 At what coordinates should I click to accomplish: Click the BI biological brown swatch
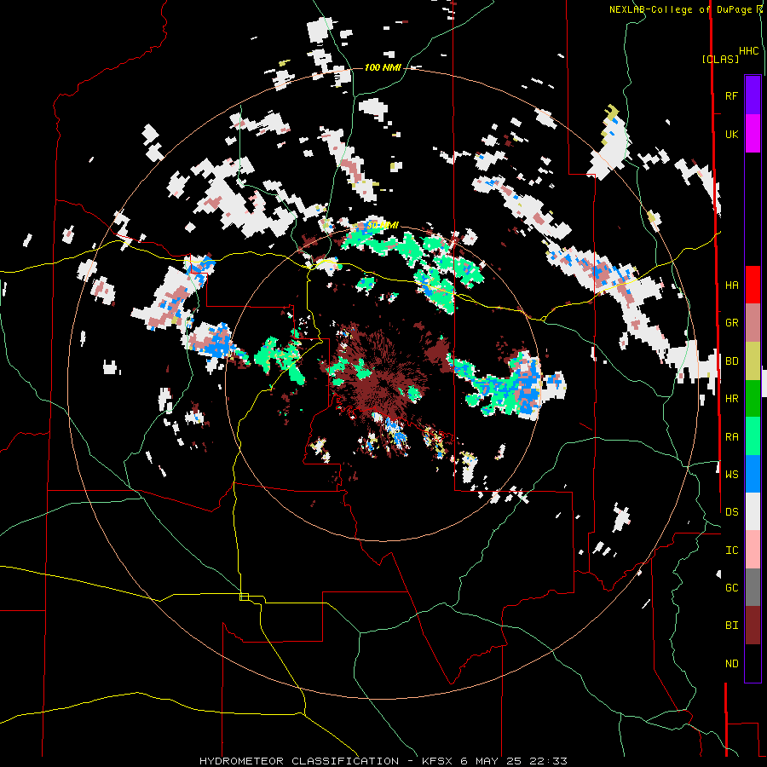pyautogui.click(x=753, y=626)
